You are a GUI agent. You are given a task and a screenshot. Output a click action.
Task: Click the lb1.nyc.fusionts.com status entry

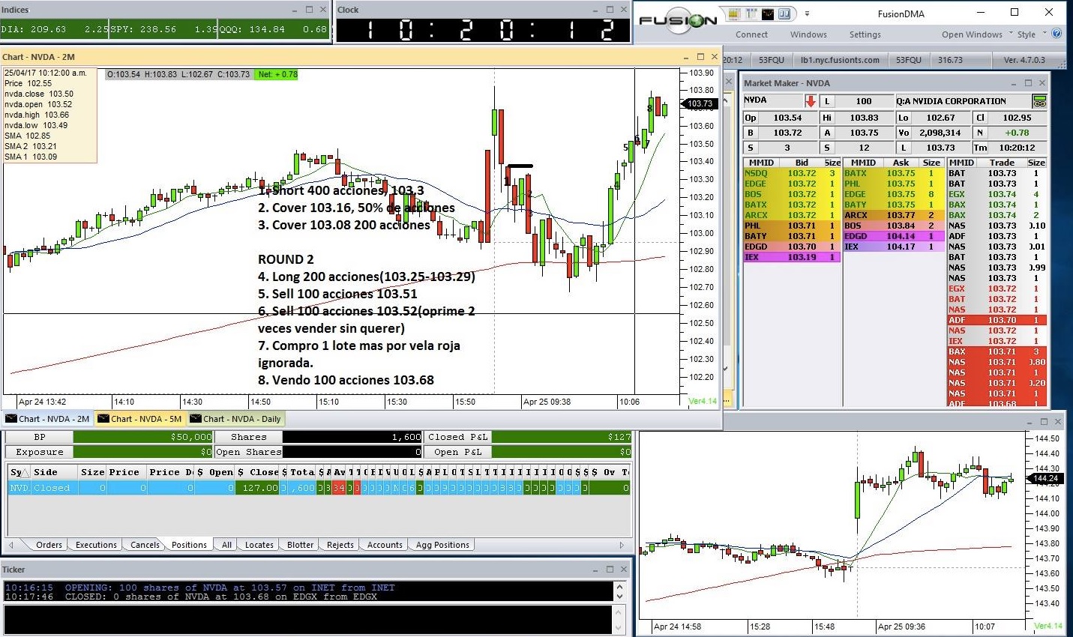pyautogui.click(x=840, y=60)
